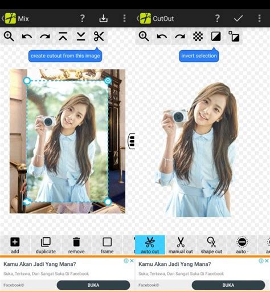This screenshot has width=270, height=292.
Task: Toggle invert selection in CutOut
Action: point(216,36)
